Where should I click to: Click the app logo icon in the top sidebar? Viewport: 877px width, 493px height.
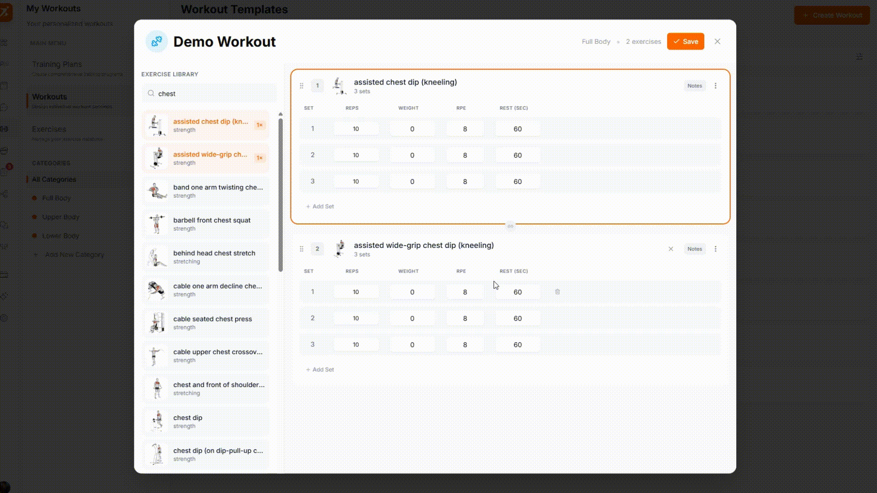(x=5, y=12)
